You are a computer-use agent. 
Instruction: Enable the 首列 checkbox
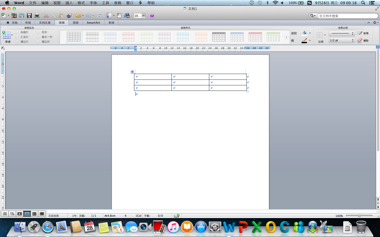coord(38,32)
